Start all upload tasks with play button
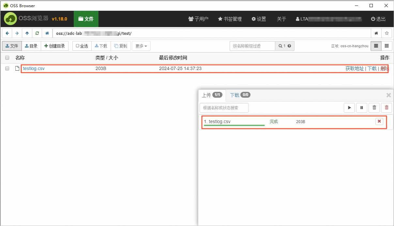The width and height of the screenshot is (394, 226). click(349, 107)
